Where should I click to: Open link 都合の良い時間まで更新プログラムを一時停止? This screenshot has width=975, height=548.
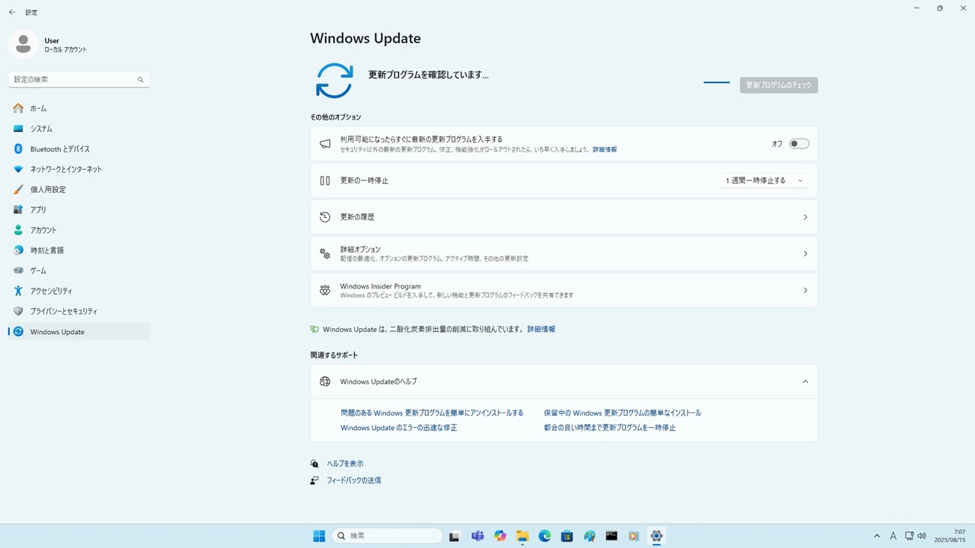point(609,428)
